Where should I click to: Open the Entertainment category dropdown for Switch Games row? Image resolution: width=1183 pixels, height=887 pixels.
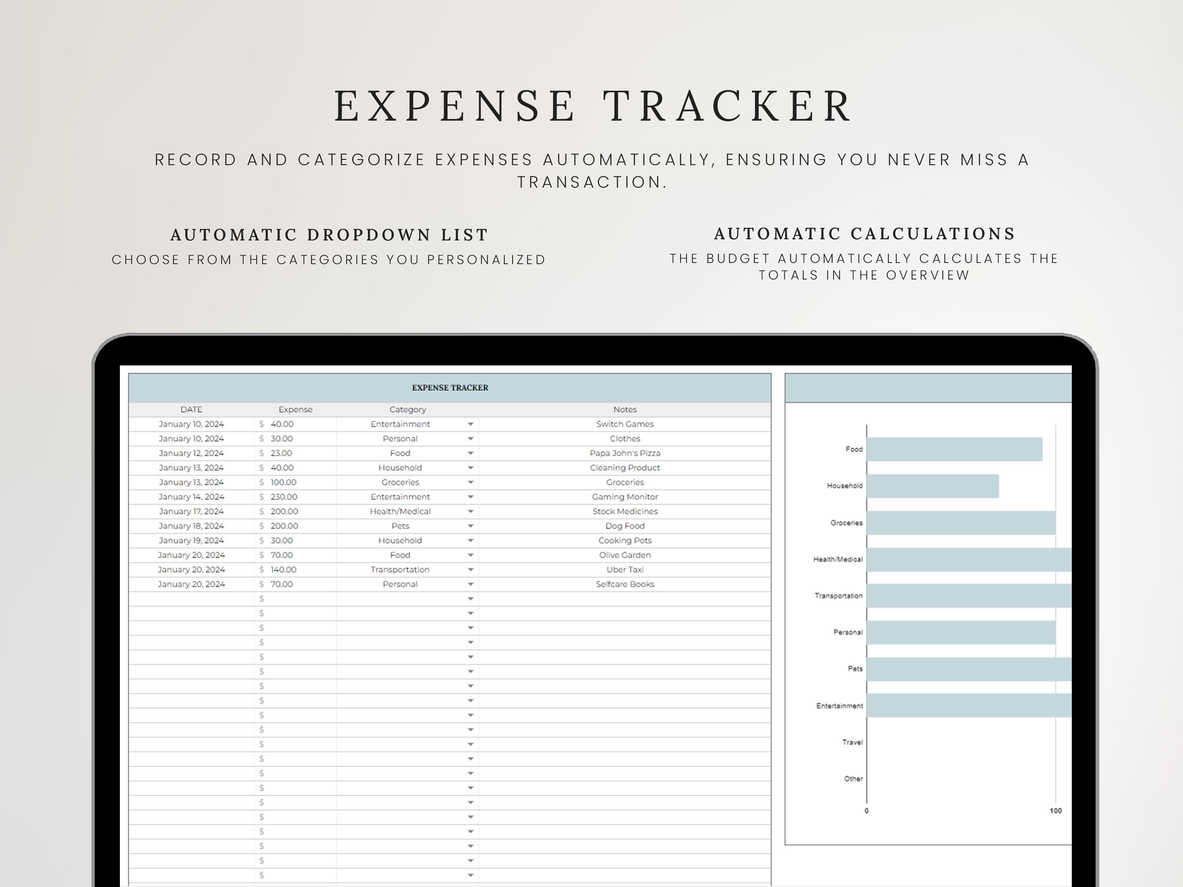pos(470,424)
